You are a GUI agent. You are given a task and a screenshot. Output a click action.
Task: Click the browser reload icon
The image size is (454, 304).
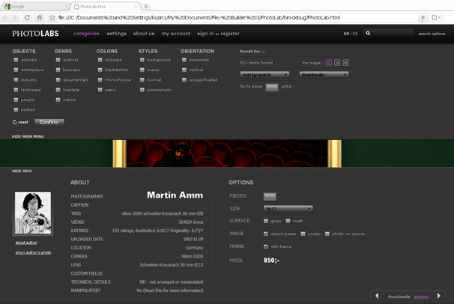[28, 17]
